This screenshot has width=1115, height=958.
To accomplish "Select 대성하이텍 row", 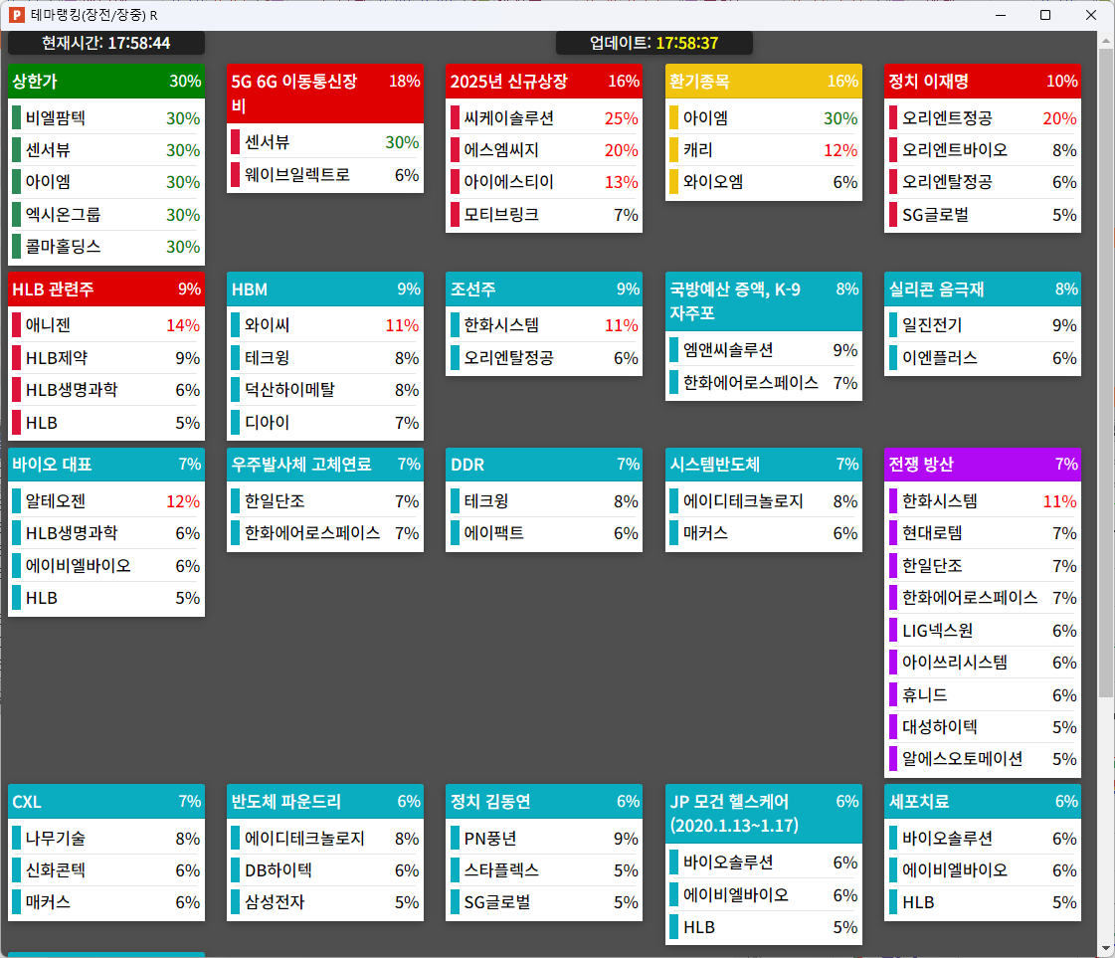I will coord(983,727).
